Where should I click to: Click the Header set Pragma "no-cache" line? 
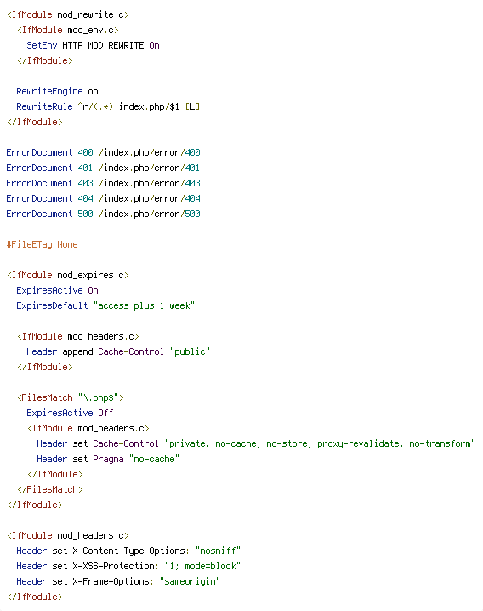(x=108, y=459)
